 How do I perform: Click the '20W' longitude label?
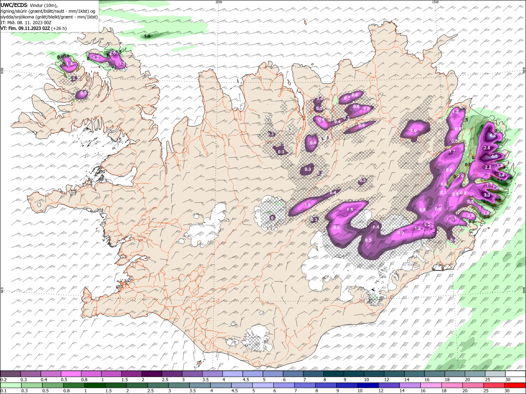click(x=219, y=2)
